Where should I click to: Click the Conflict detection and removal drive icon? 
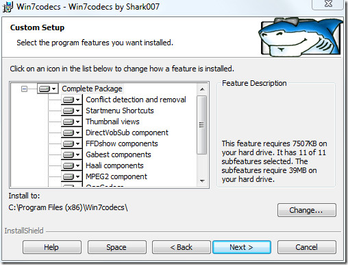click(x=71, y=100)
